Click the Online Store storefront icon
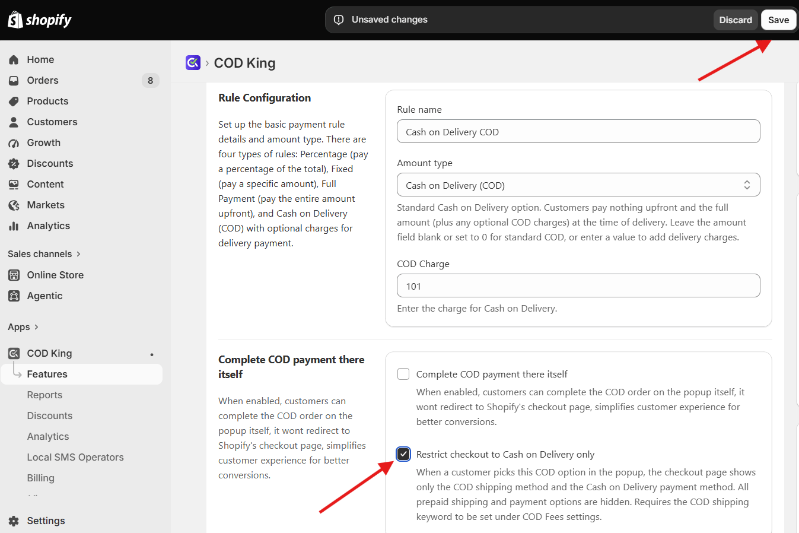The height and width of the screenshot is (533, 799). (x=14, y=275)
